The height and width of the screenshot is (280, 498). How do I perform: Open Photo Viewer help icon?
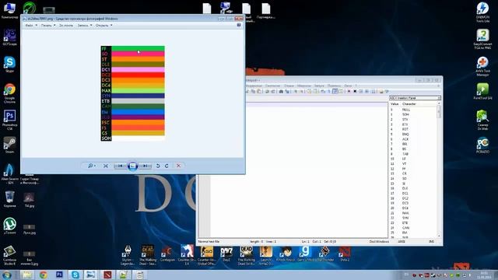coord(239,25)
